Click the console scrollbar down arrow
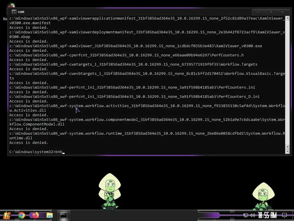The height and width of the screenshot is (221, 294). 287,151
